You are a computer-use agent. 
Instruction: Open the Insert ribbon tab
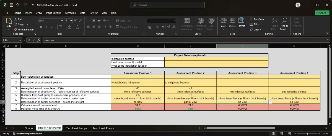click(28, 13)
